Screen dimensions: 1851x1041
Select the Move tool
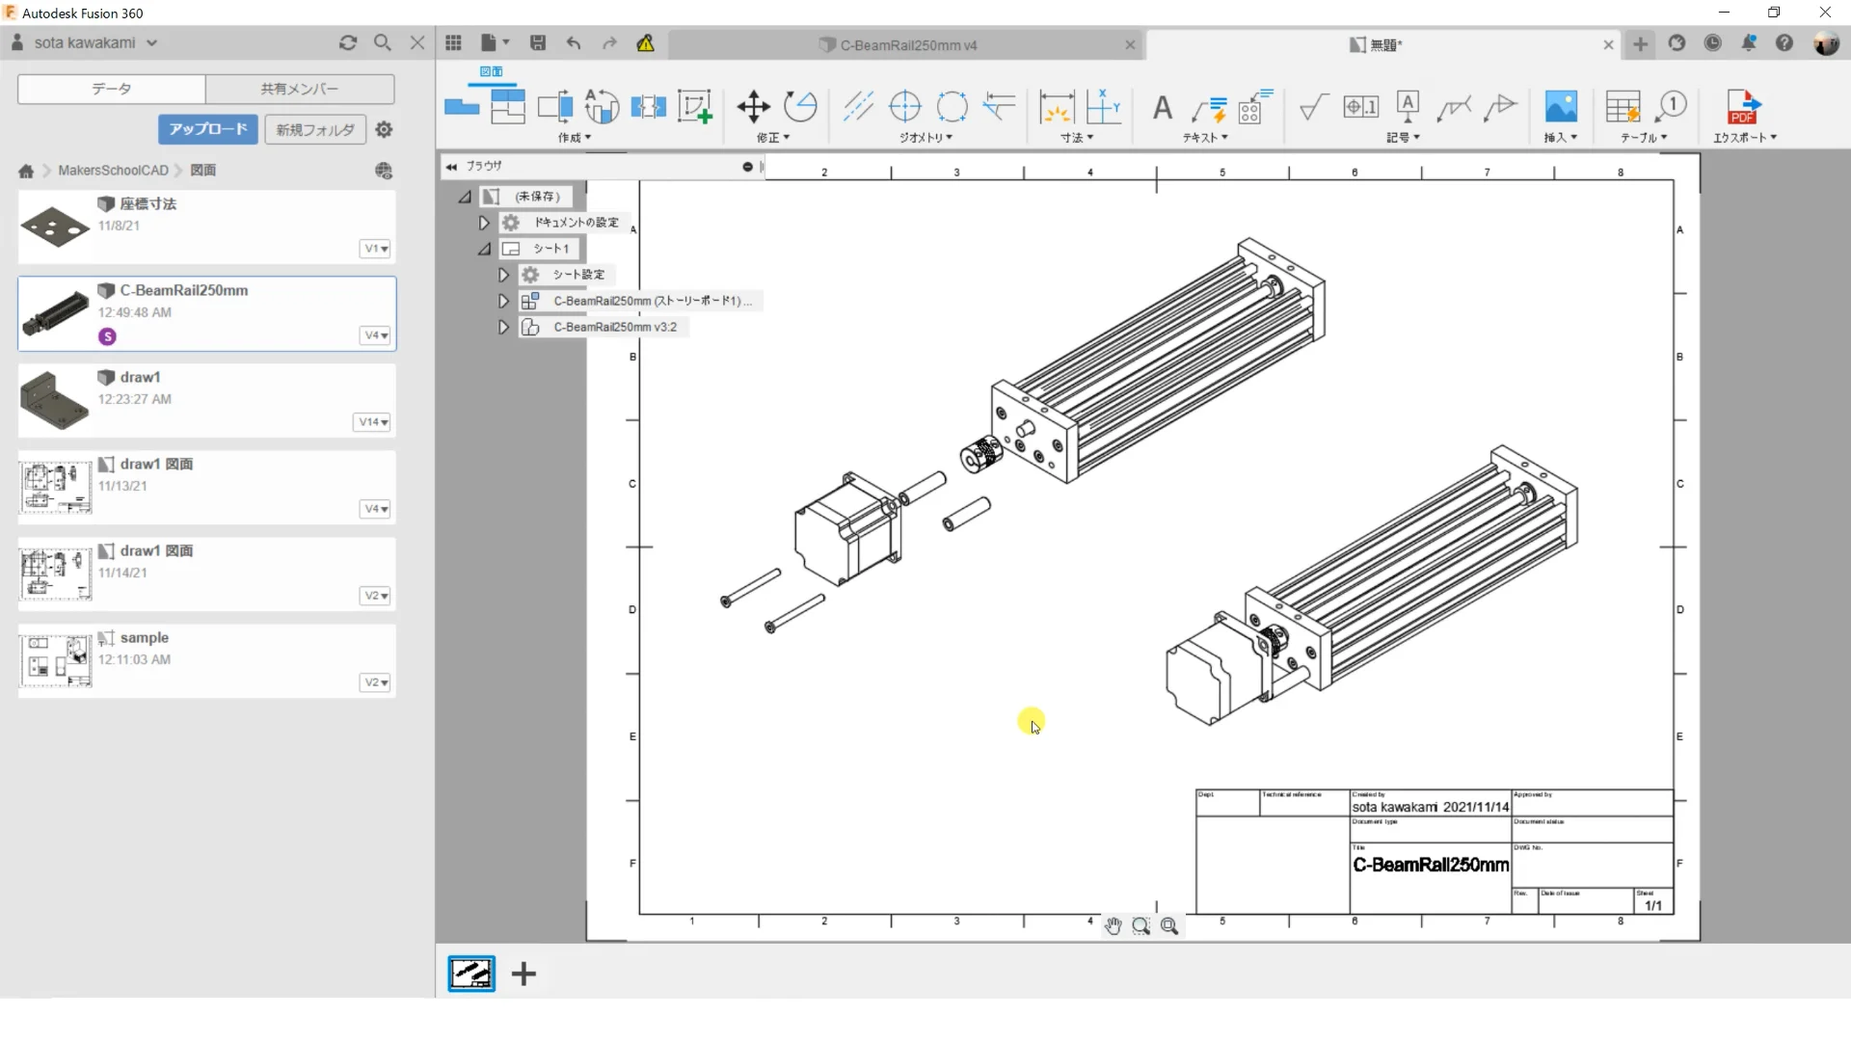tap(753, 107)
